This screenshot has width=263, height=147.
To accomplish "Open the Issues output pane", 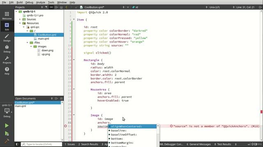I will [70, 144].
